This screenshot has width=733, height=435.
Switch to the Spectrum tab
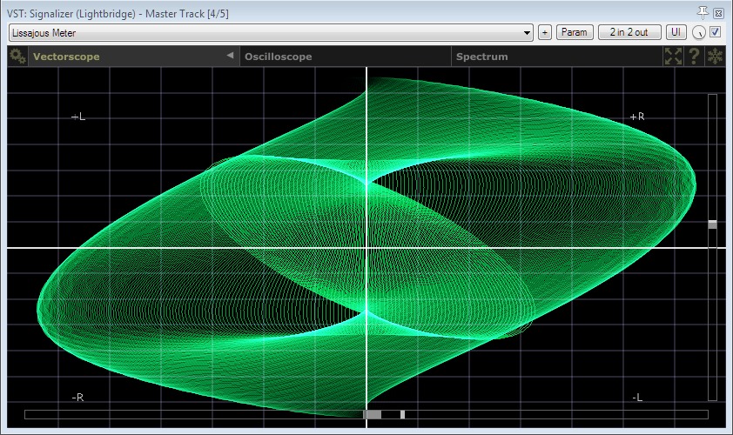(482, 57)
